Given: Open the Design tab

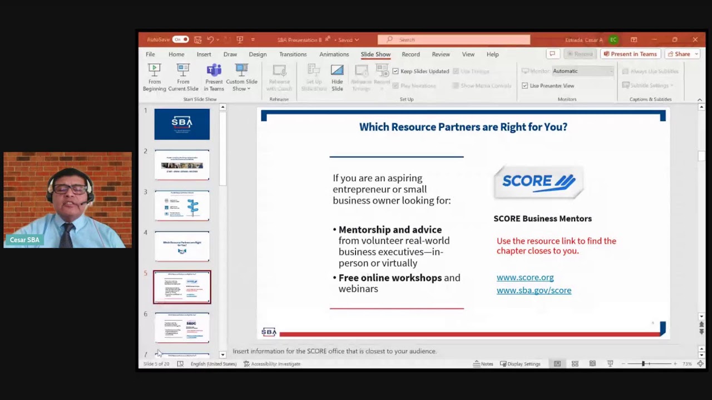Looking at the screenshot, I should click(x=258, y=54).
